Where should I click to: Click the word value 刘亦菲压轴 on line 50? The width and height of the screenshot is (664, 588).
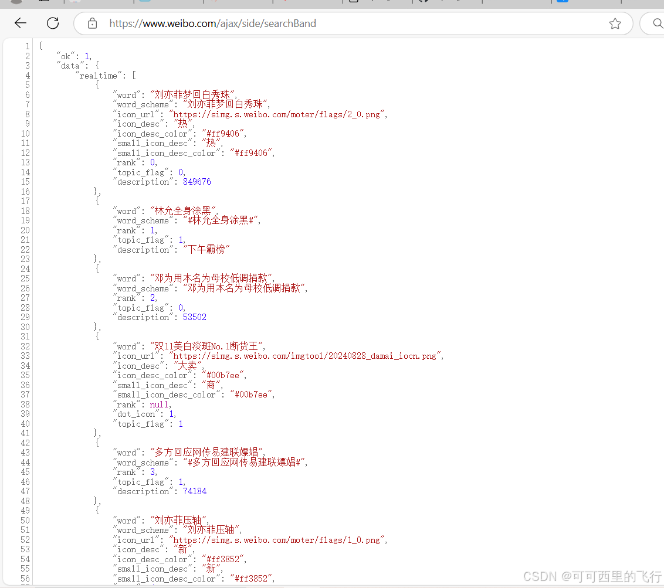179,520
